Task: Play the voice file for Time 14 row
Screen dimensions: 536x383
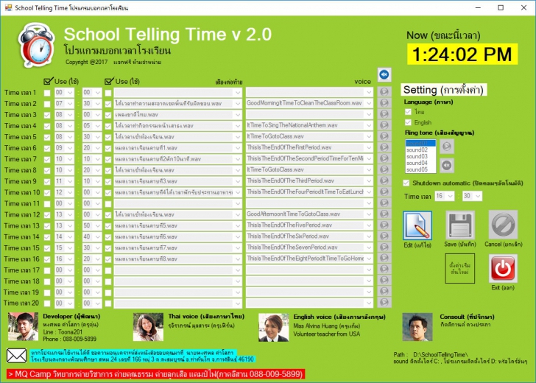Action: (x=384, y=236)
